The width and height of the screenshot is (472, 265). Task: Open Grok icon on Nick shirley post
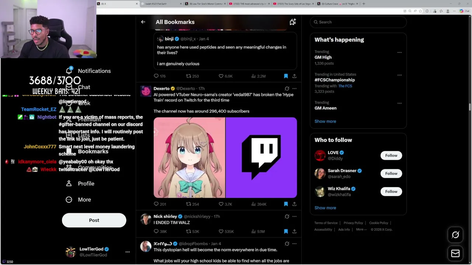point(287,216)
